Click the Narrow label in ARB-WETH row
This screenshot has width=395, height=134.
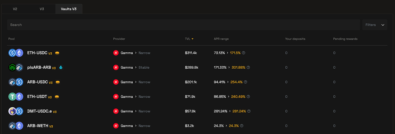[144, 126]
